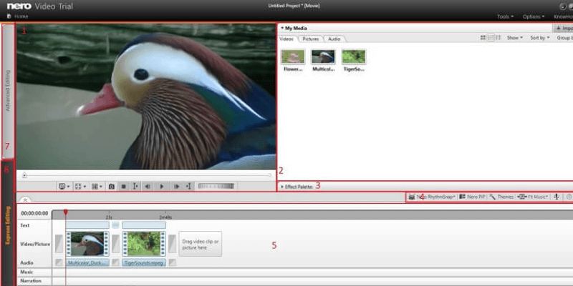The height and width of the screenshot is (286, 573).
Task: Collapse the My Media panel
Action: click(282, 28)
